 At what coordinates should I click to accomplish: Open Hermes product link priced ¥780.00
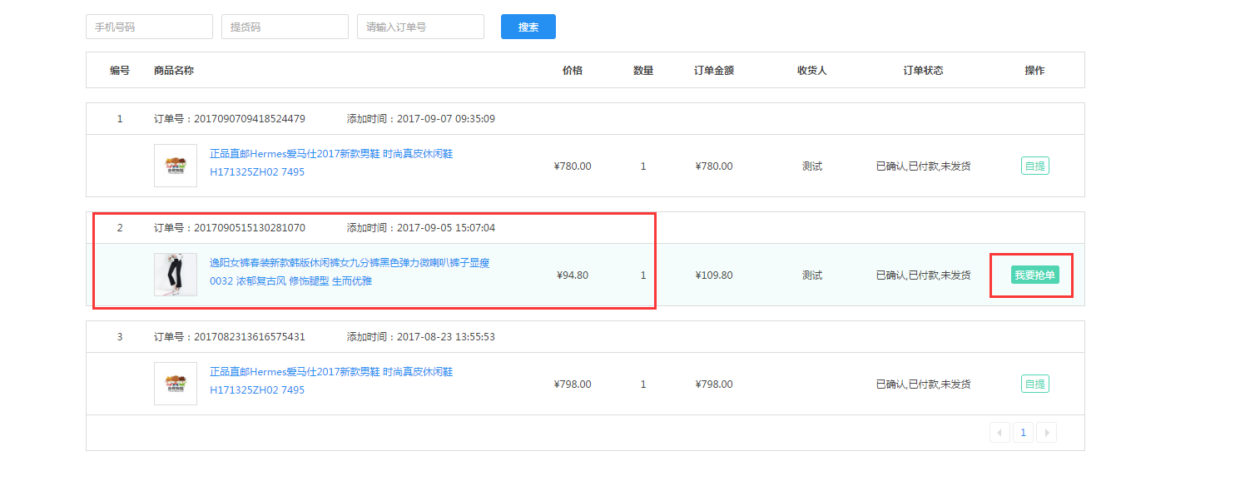coord(331,163)
